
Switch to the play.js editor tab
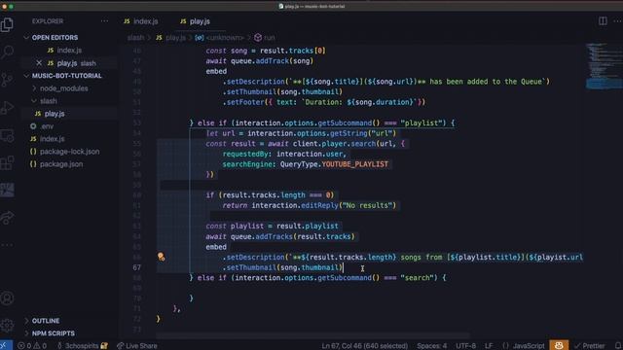[196, 21]
